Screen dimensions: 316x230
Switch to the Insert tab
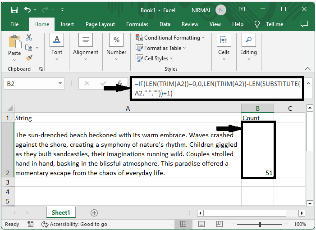click(67, 24)
